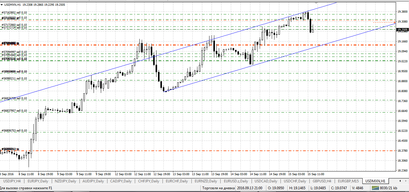
Task: Click the connection bars icon in status bar
Action: (375, 188)
